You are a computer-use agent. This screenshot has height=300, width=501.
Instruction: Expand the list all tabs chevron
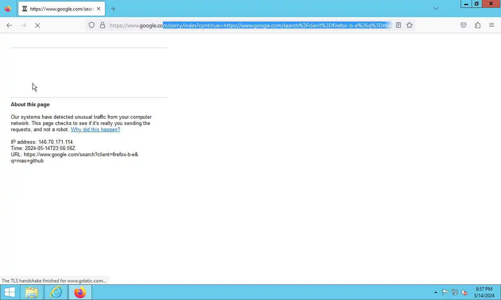point(436,9)
